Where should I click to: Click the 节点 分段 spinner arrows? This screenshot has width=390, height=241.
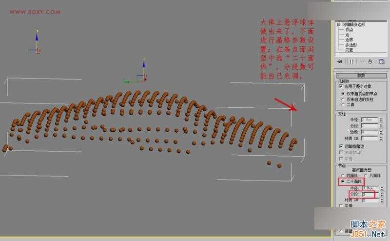click(x=382, y=194)
